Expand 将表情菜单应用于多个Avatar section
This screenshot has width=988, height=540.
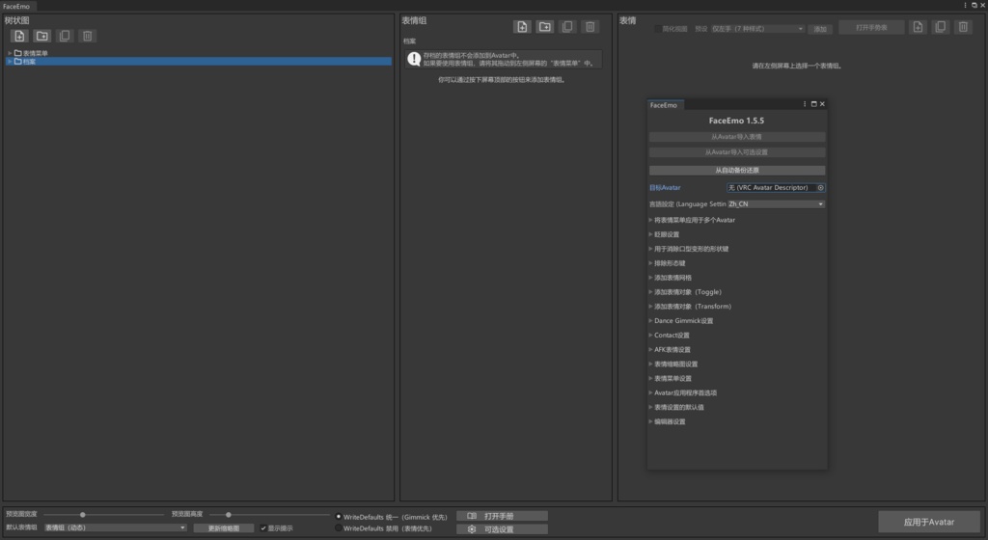650,220
